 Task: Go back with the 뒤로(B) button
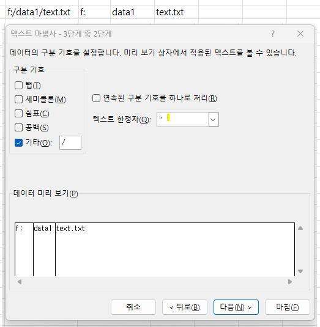185,307
